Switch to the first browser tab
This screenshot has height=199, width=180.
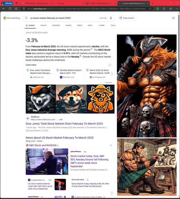(36, 4)
